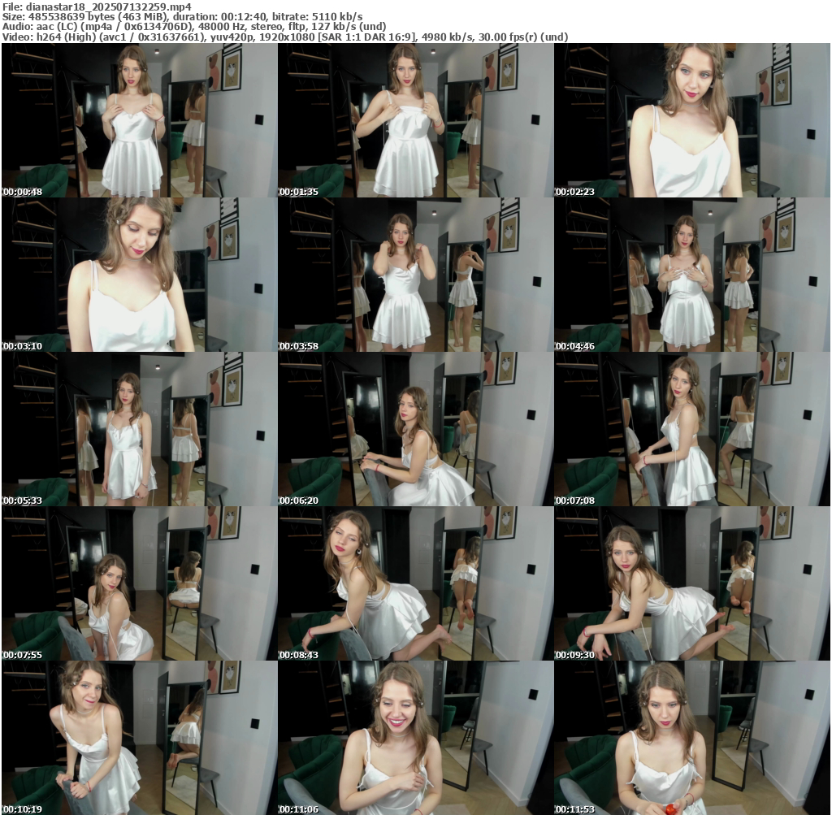
Task: Open the thumbnail at timestamp 00:07:55
Action: pos(140,583)
